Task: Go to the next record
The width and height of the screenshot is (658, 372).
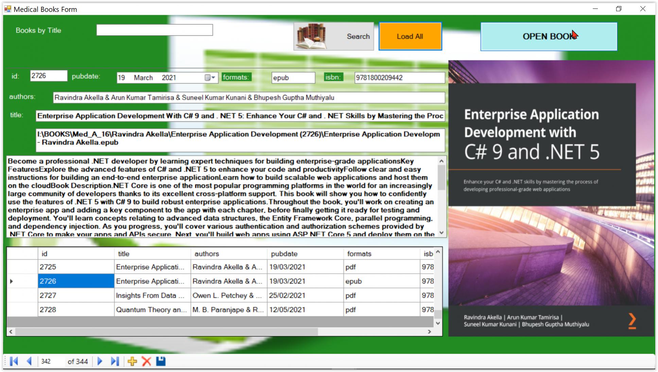Action: (100, 361)
